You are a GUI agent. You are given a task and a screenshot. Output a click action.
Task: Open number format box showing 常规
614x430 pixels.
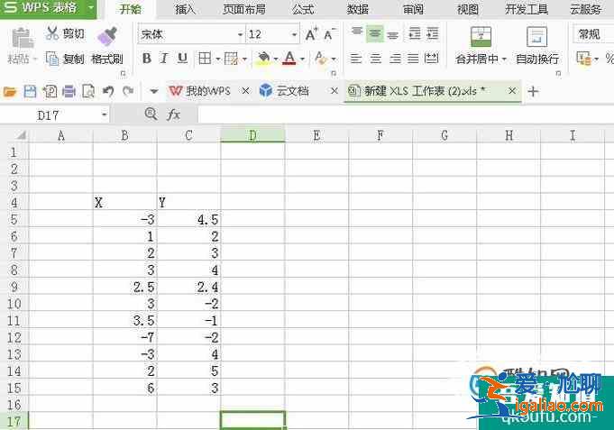tap(593, 34)
